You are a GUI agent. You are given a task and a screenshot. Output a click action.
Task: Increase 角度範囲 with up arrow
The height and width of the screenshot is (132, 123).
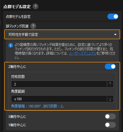[x=110, y=97]
